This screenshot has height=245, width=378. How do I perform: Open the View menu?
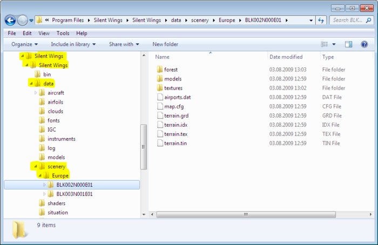[x=44, y=33]
